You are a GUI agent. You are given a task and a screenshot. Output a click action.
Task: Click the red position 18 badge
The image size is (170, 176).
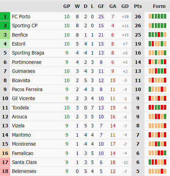point(5,171)
